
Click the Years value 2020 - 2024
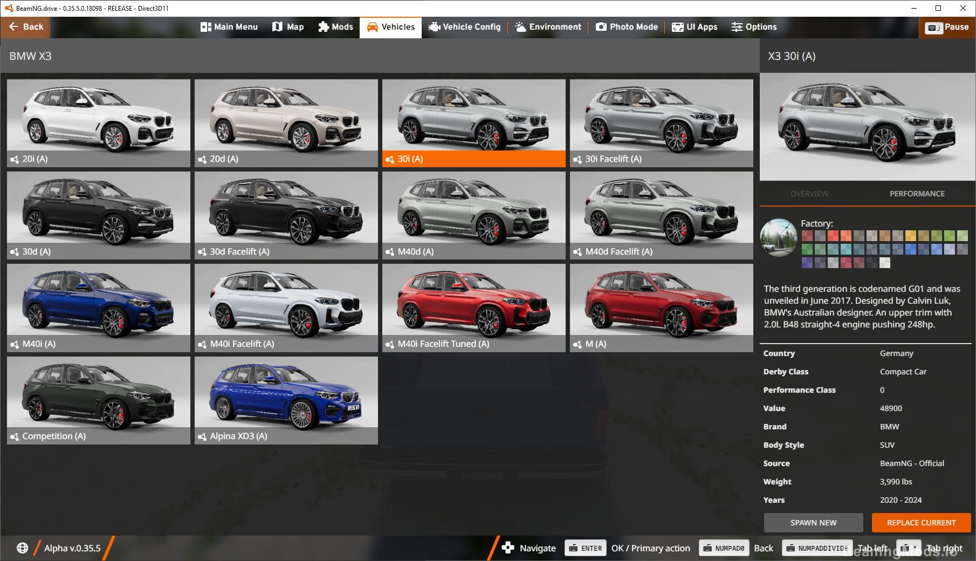(x=901, y=500)
